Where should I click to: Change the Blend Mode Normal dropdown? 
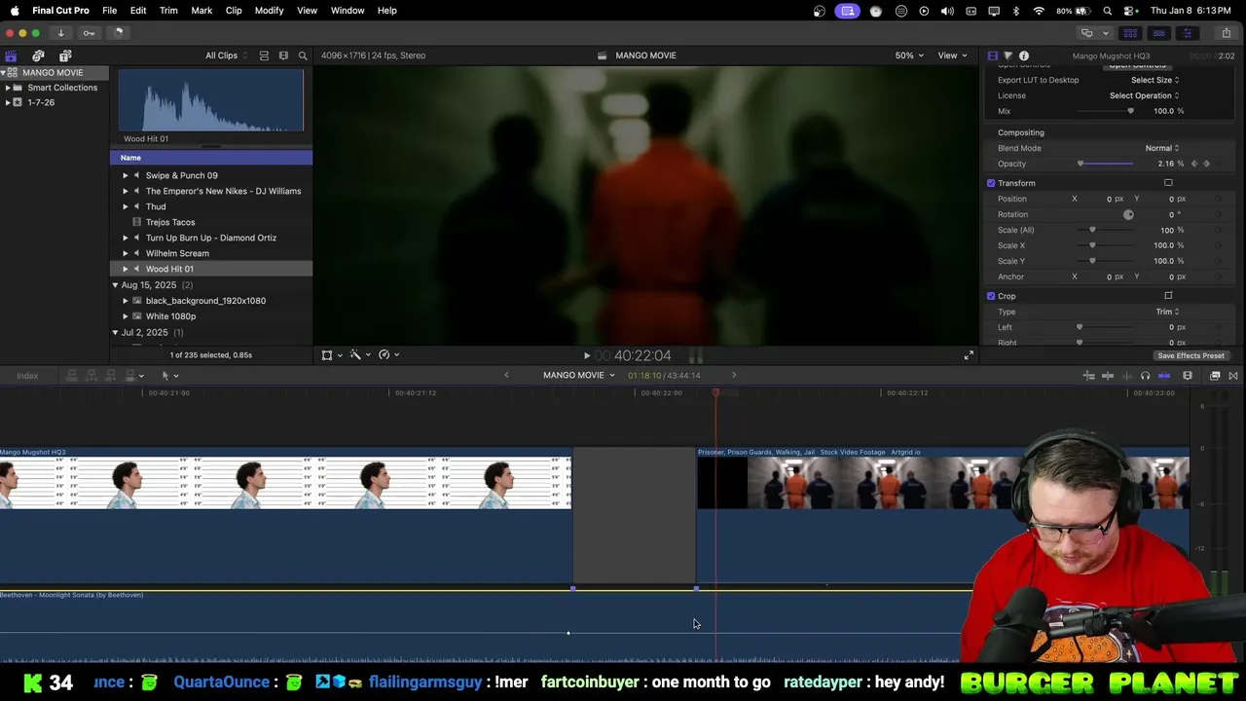pos(1161,148)
